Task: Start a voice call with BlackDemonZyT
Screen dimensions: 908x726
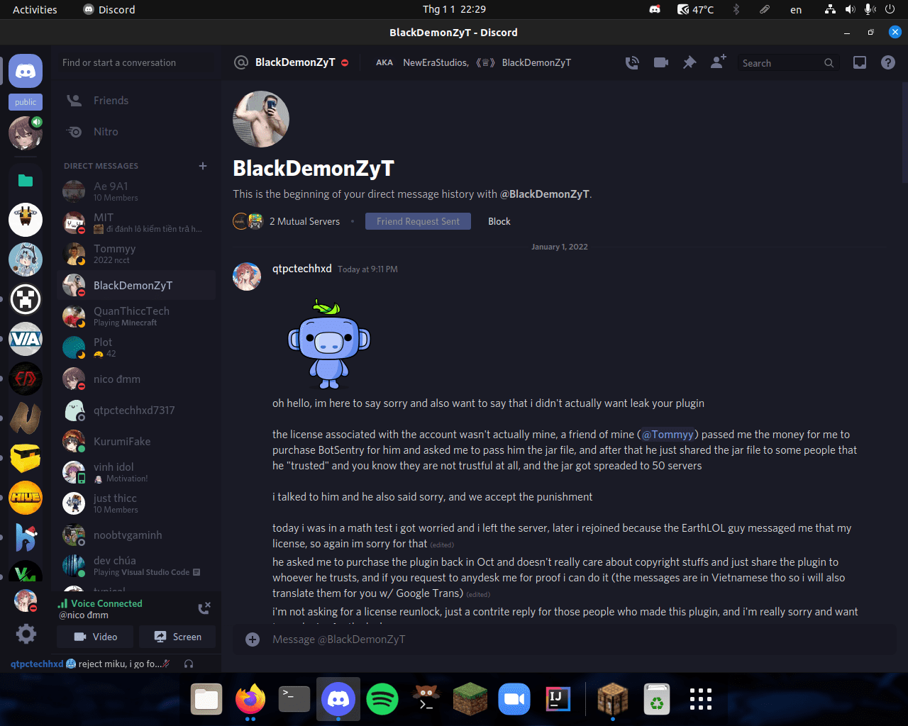Action: point(632,62)
